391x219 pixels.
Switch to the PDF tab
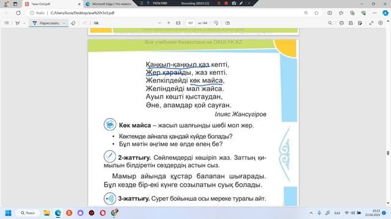[x=53, y=4]
